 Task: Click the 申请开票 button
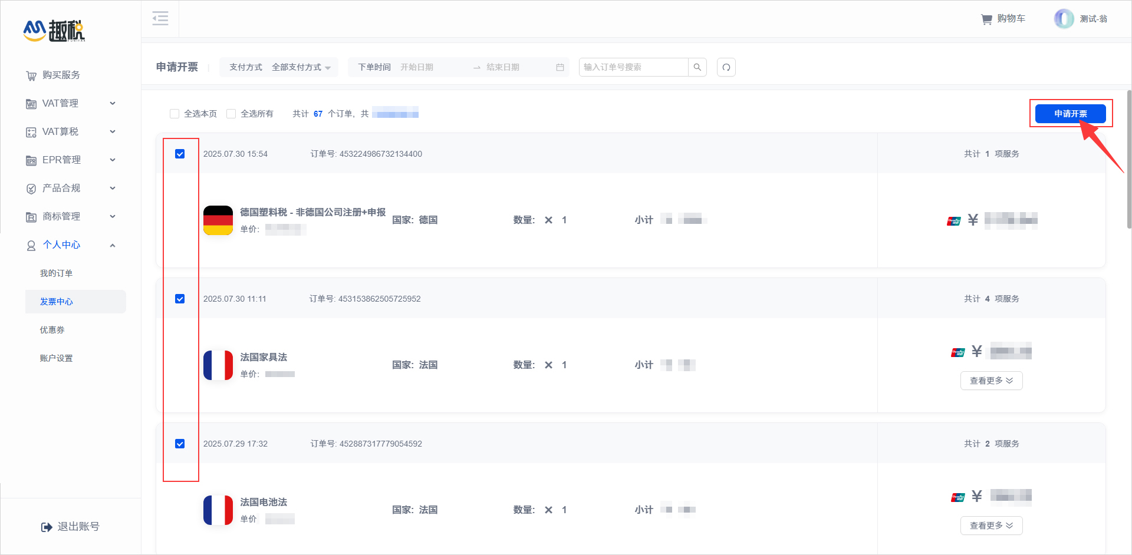click(x=1071, y=113)
